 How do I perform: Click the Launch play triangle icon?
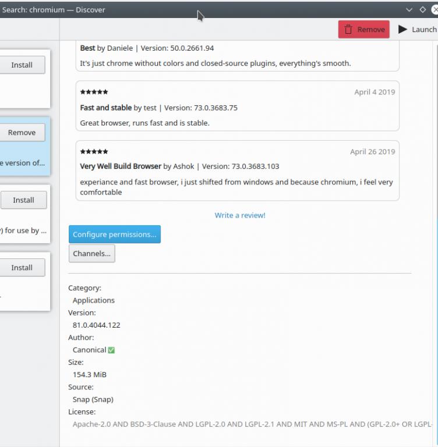pyautogui.click(x=402, y=29)
